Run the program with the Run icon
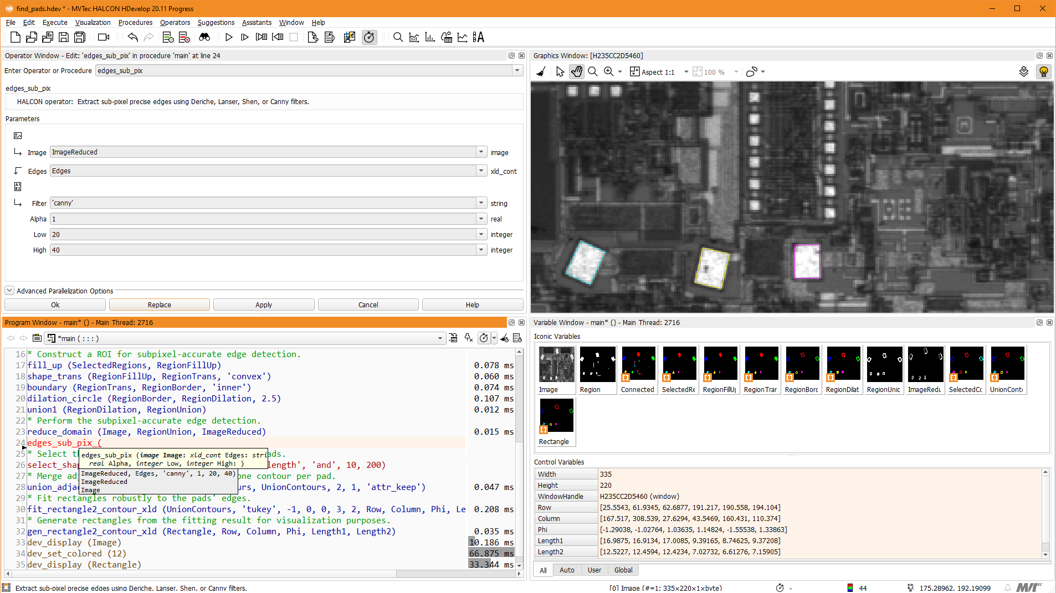The image size is (1056, 593). pos(229,37)
